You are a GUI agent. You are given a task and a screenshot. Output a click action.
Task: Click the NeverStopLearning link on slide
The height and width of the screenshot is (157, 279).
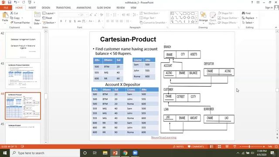164,137
